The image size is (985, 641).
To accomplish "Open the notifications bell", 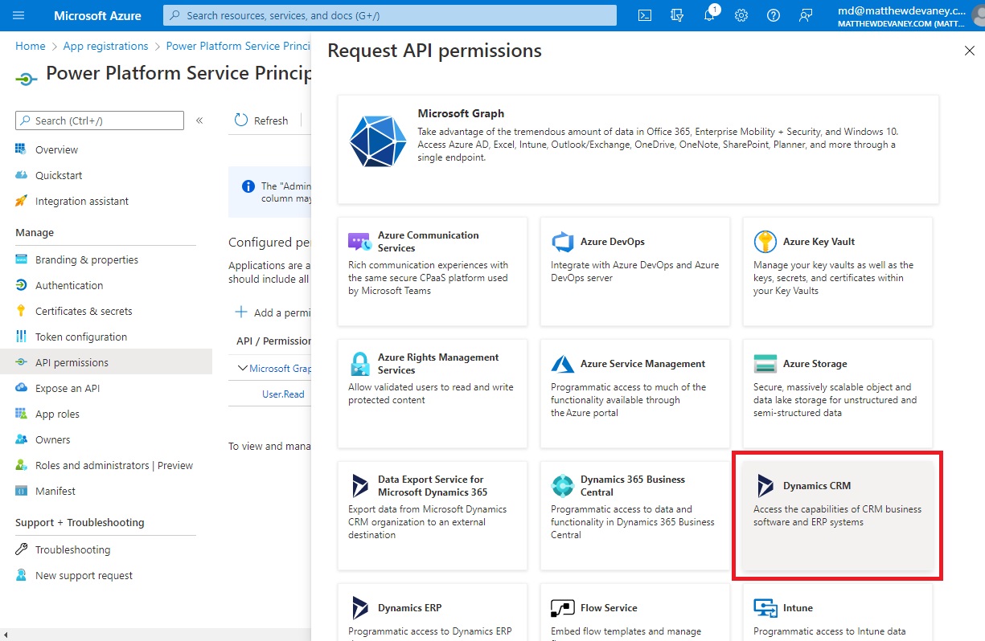I will (x=708, y=14).
